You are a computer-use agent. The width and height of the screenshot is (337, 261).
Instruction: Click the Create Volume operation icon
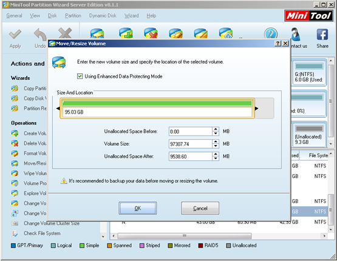click(x=15, y=133)
